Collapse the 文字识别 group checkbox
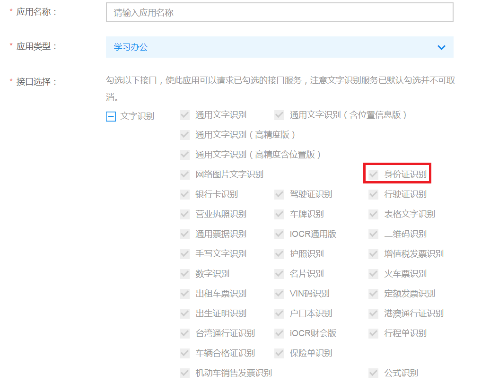Viewport: 490px width, 383px height. coord(111,116)
